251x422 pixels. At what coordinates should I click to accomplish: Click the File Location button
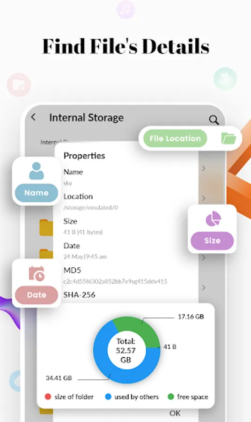point(175,138)
